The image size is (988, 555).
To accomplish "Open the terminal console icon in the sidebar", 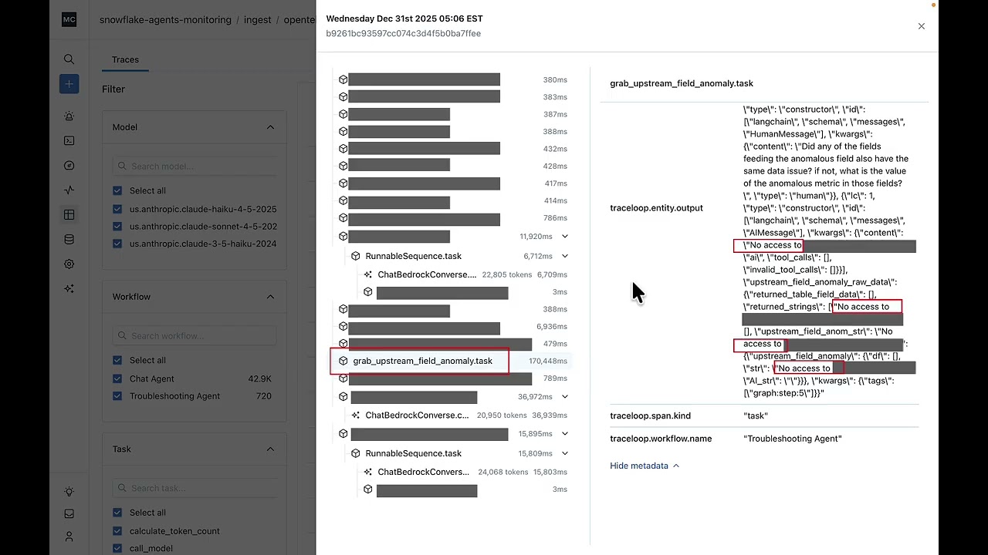I will 69,141.
